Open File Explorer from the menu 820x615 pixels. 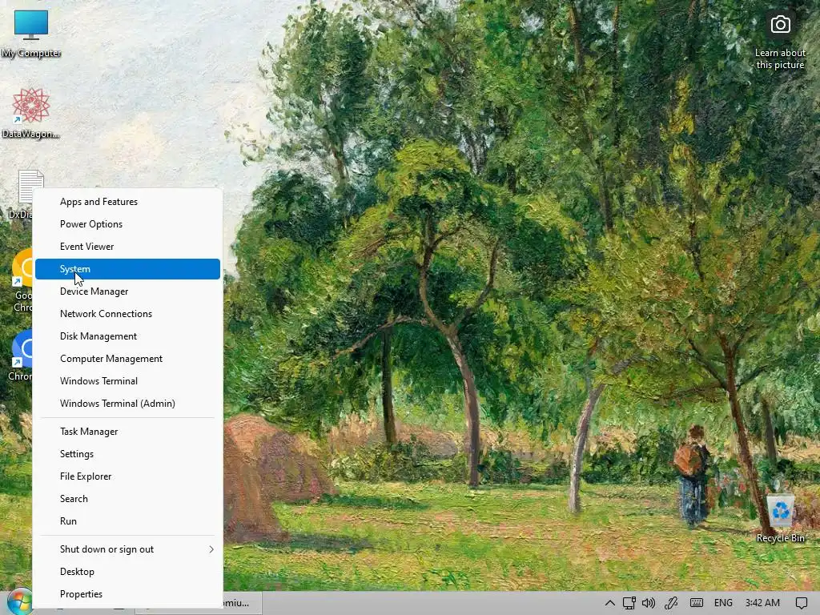[x=127, y=476]
